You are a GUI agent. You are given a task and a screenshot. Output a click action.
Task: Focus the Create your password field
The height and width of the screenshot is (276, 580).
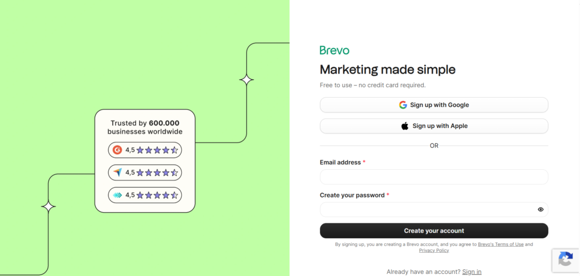[428, 210]
